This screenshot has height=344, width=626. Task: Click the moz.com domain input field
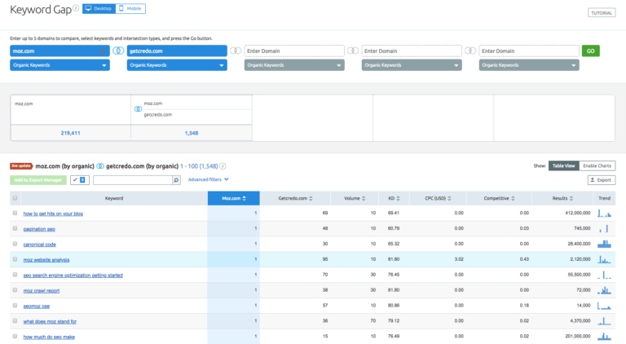click(60, 51)
